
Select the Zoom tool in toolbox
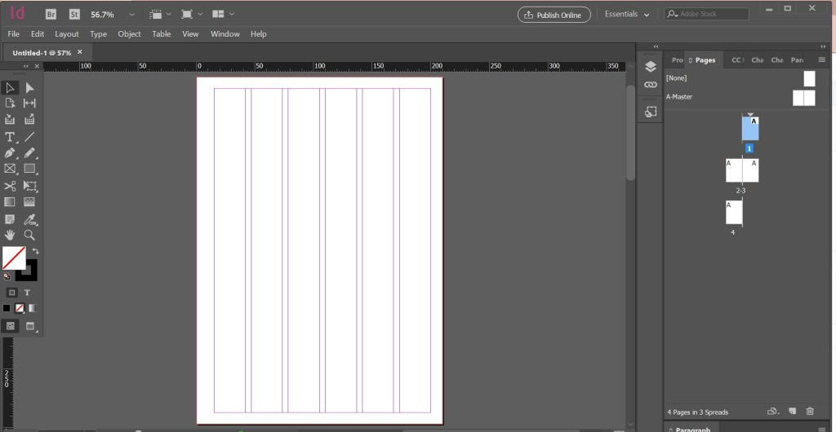coord(29,235)
